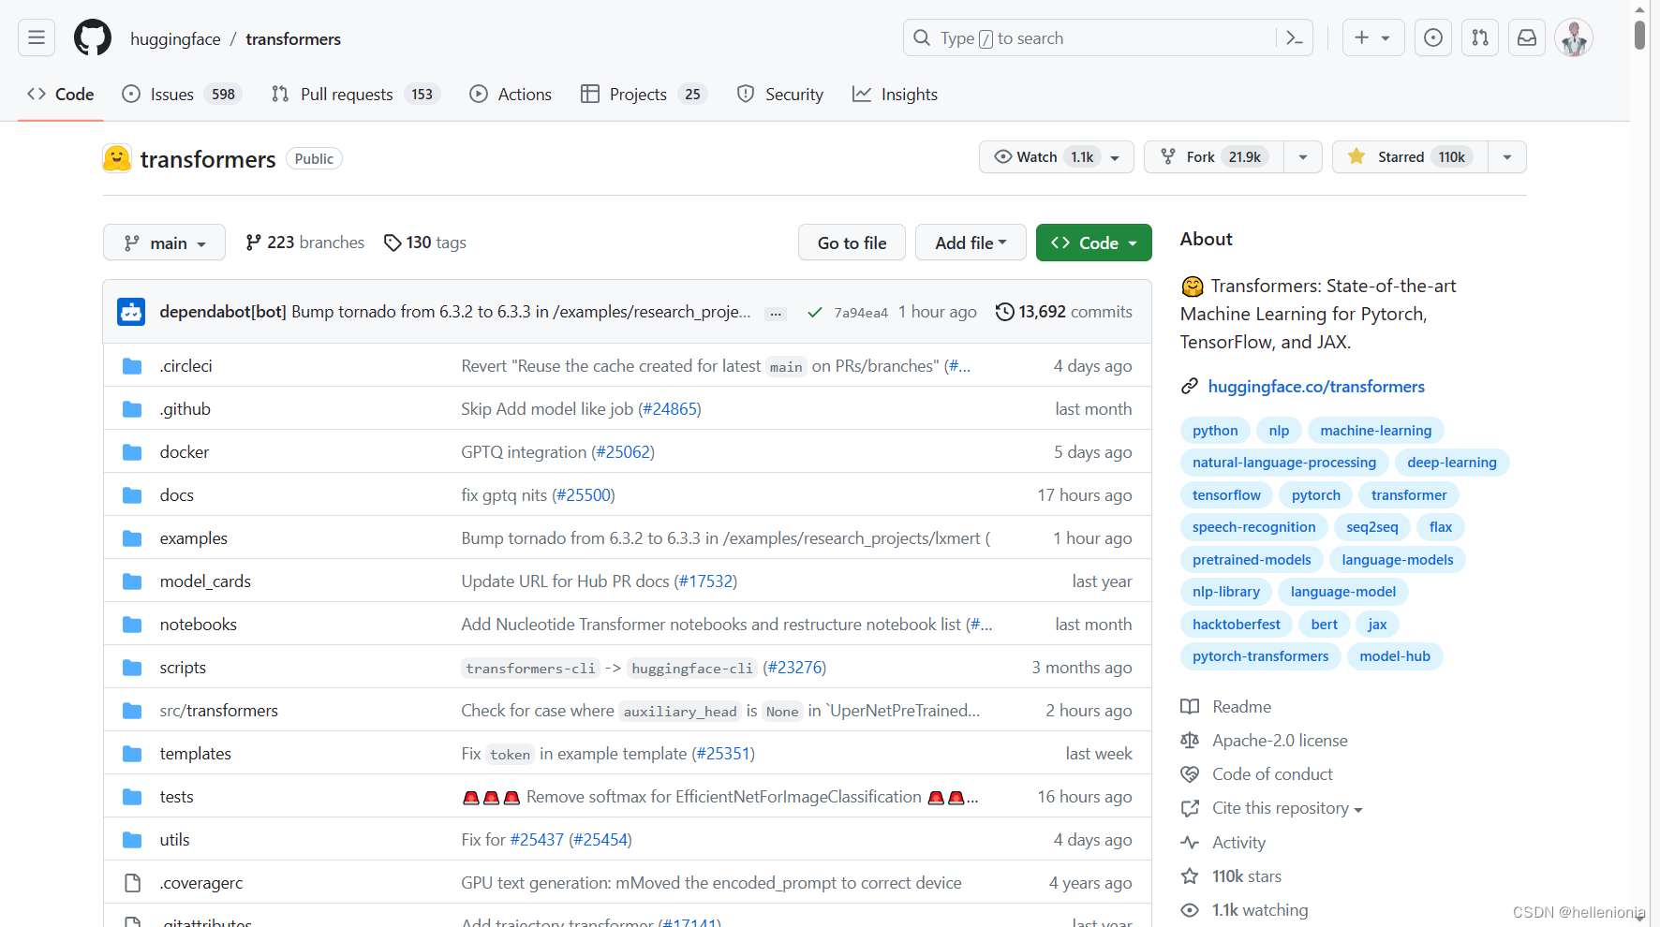Open the tests folder
Image resolution: width=1660 pixels, height=927 pixels.
click(x=176, y=797)
